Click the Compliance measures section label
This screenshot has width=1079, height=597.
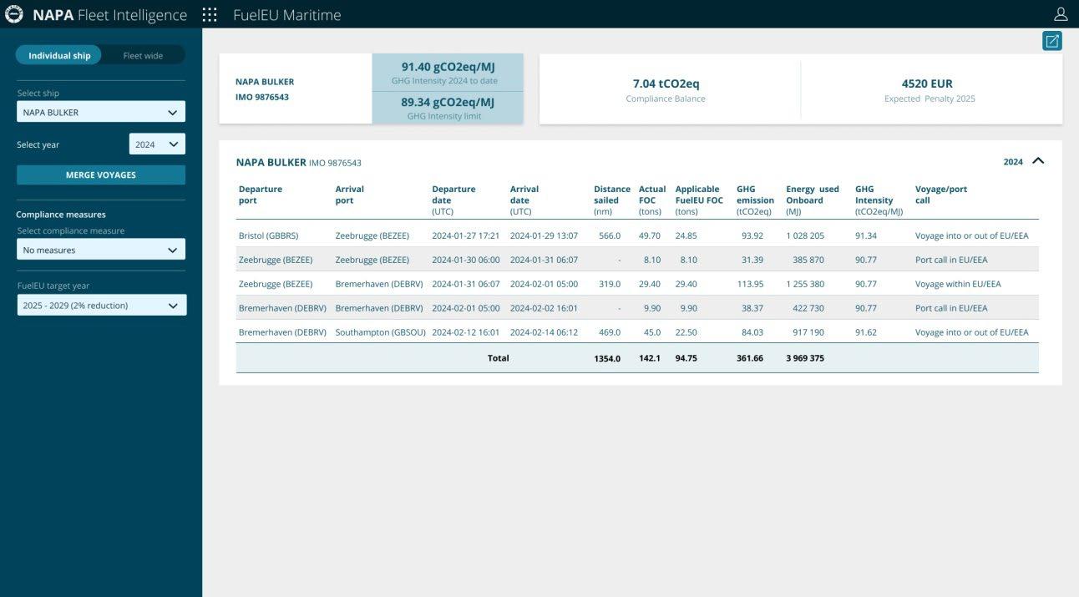pos(61,215)
